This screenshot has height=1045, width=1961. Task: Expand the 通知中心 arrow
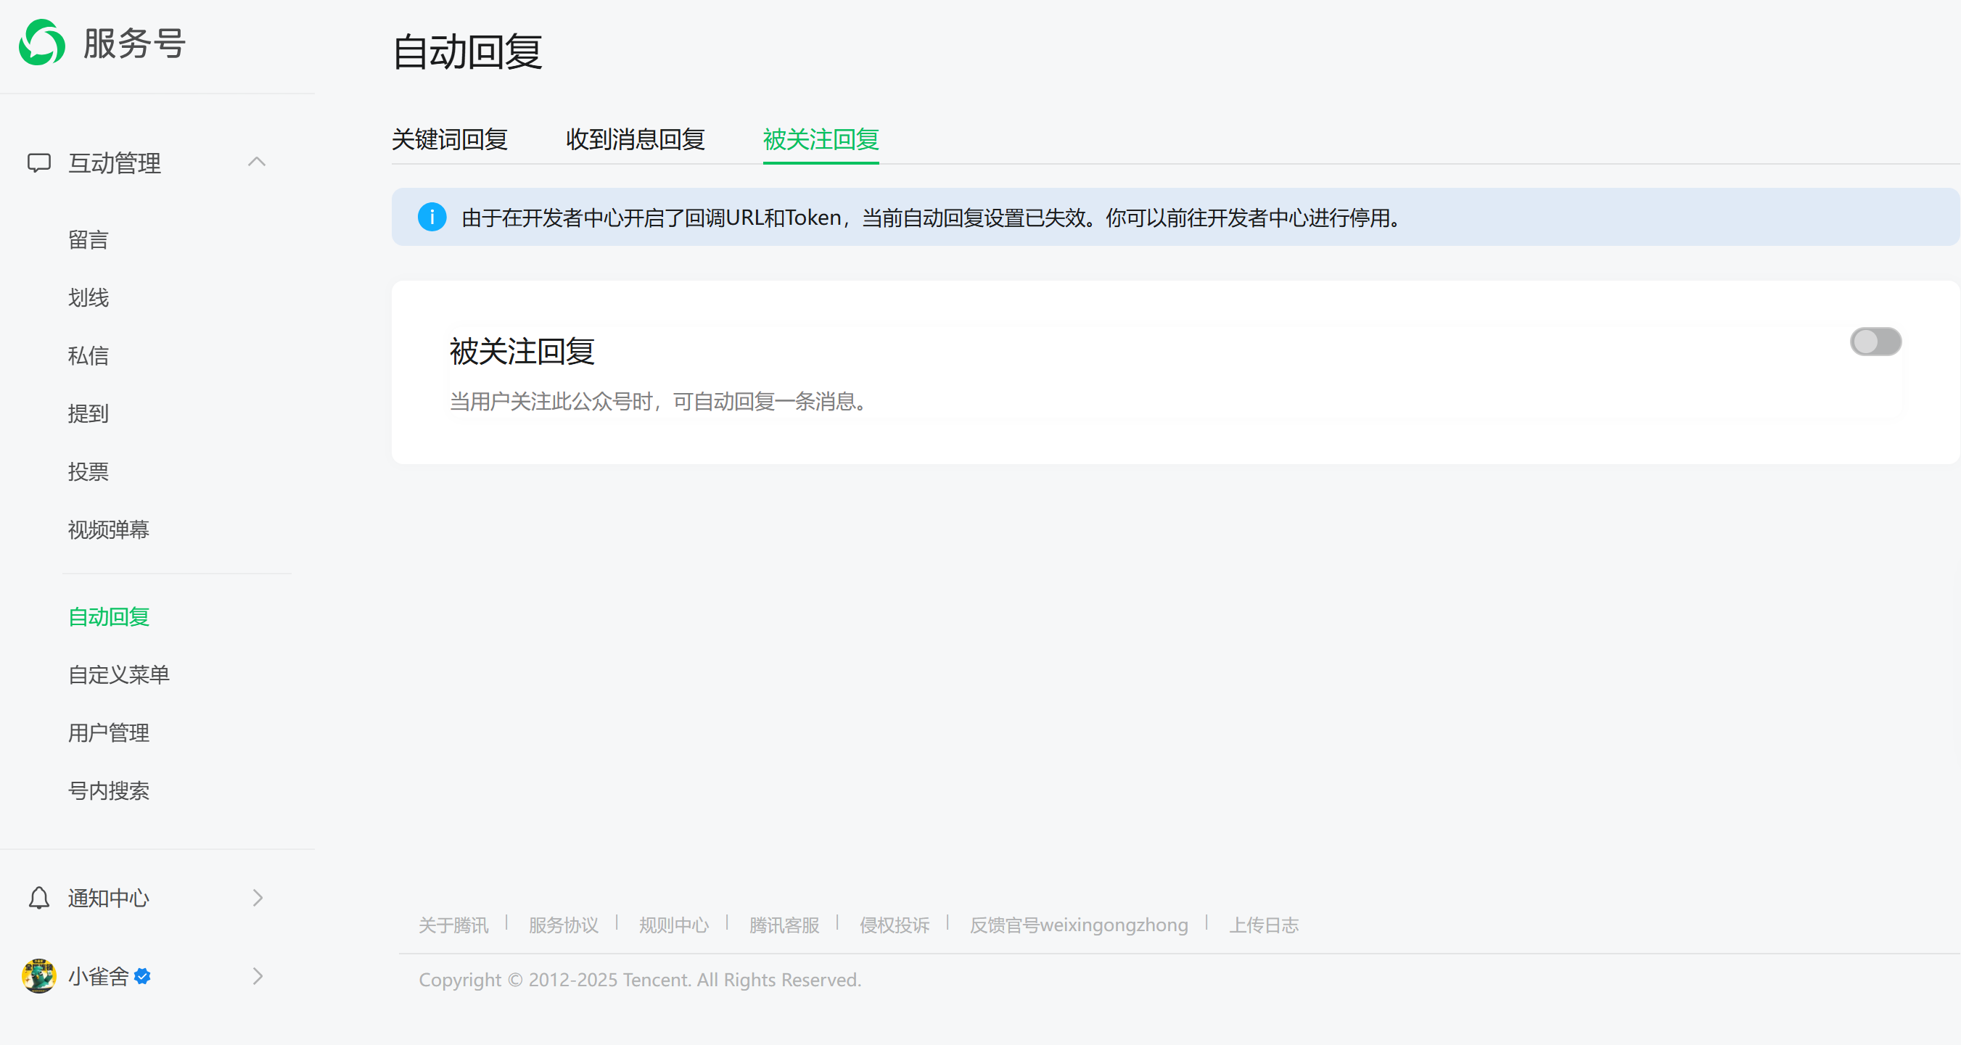(x=258, y=898)
